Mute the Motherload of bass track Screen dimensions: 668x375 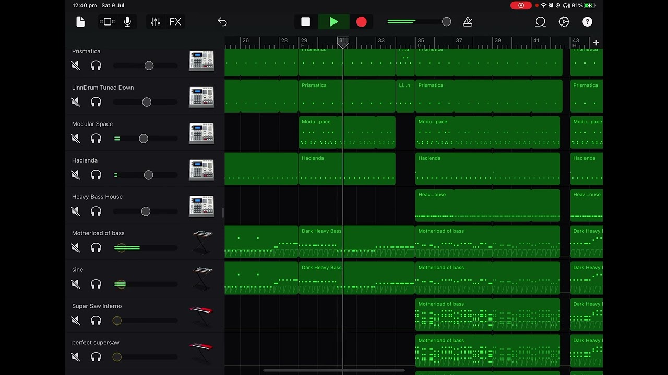76,248
